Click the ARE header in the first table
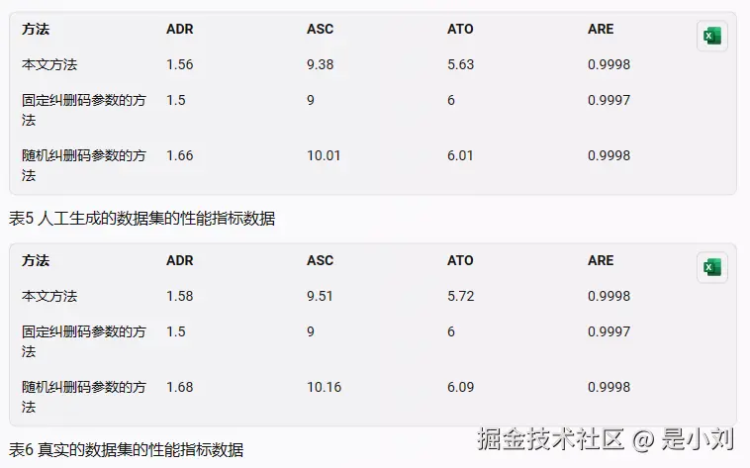This screenshot has width=750, height=468. pyautogui.click(x=601, y=30)
